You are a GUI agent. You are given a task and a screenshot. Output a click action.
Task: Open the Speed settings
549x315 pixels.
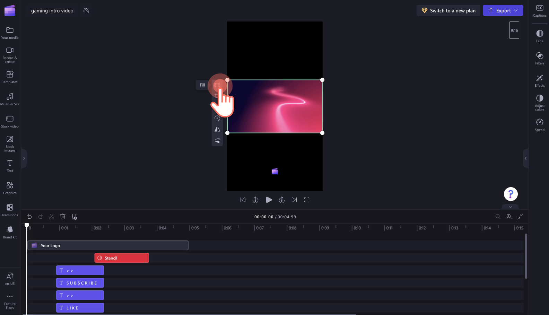pyautogui.click(x=540, y=125)
